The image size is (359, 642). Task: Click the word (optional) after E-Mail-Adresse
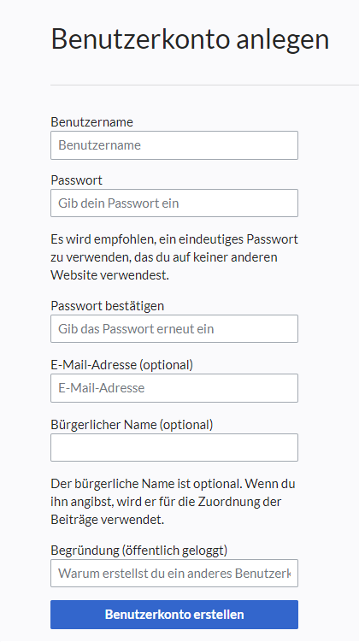click(166, 364)
